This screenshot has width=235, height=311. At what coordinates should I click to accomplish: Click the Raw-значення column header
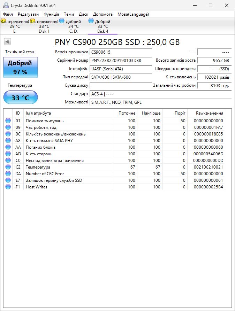click(206, 113)
